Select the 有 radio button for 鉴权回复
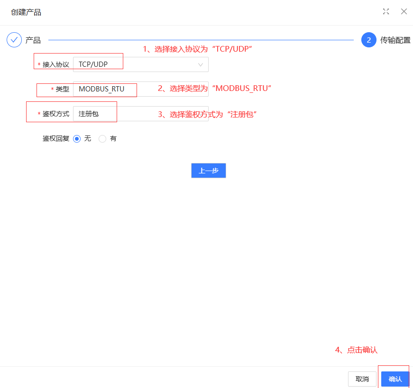 coord(102,139)
